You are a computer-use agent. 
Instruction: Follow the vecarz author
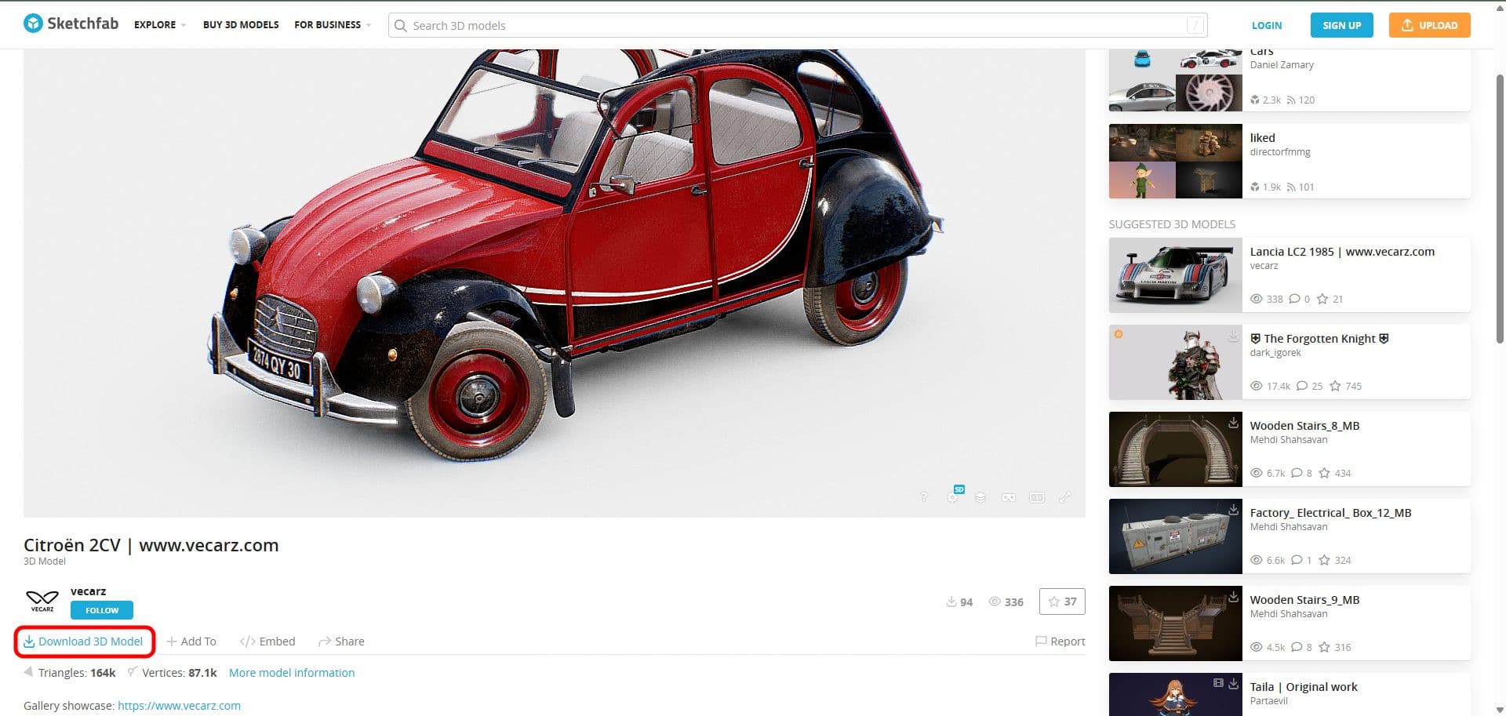(102, 610)
